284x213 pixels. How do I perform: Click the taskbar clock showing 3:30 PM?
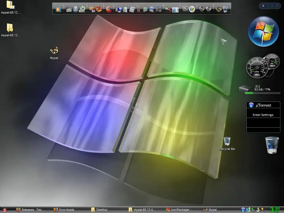(275, 210)
